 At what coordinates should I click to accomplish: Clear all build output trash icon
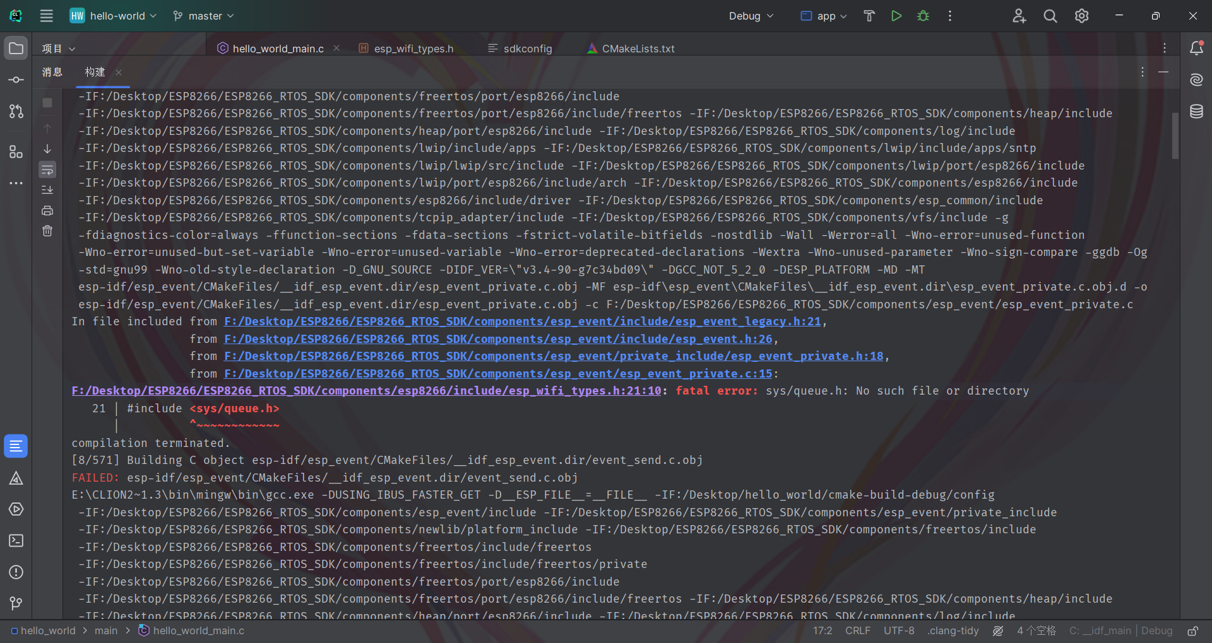[x=47, y=231]
